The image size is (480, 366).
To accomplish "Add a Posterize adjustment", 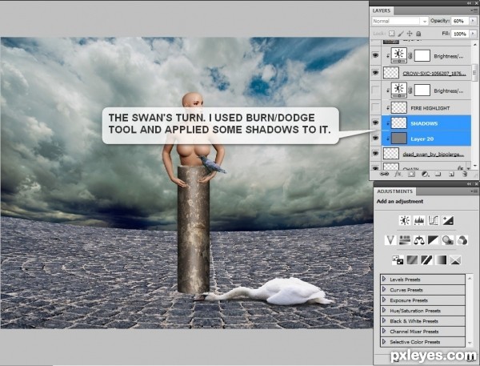I will 412,260.
